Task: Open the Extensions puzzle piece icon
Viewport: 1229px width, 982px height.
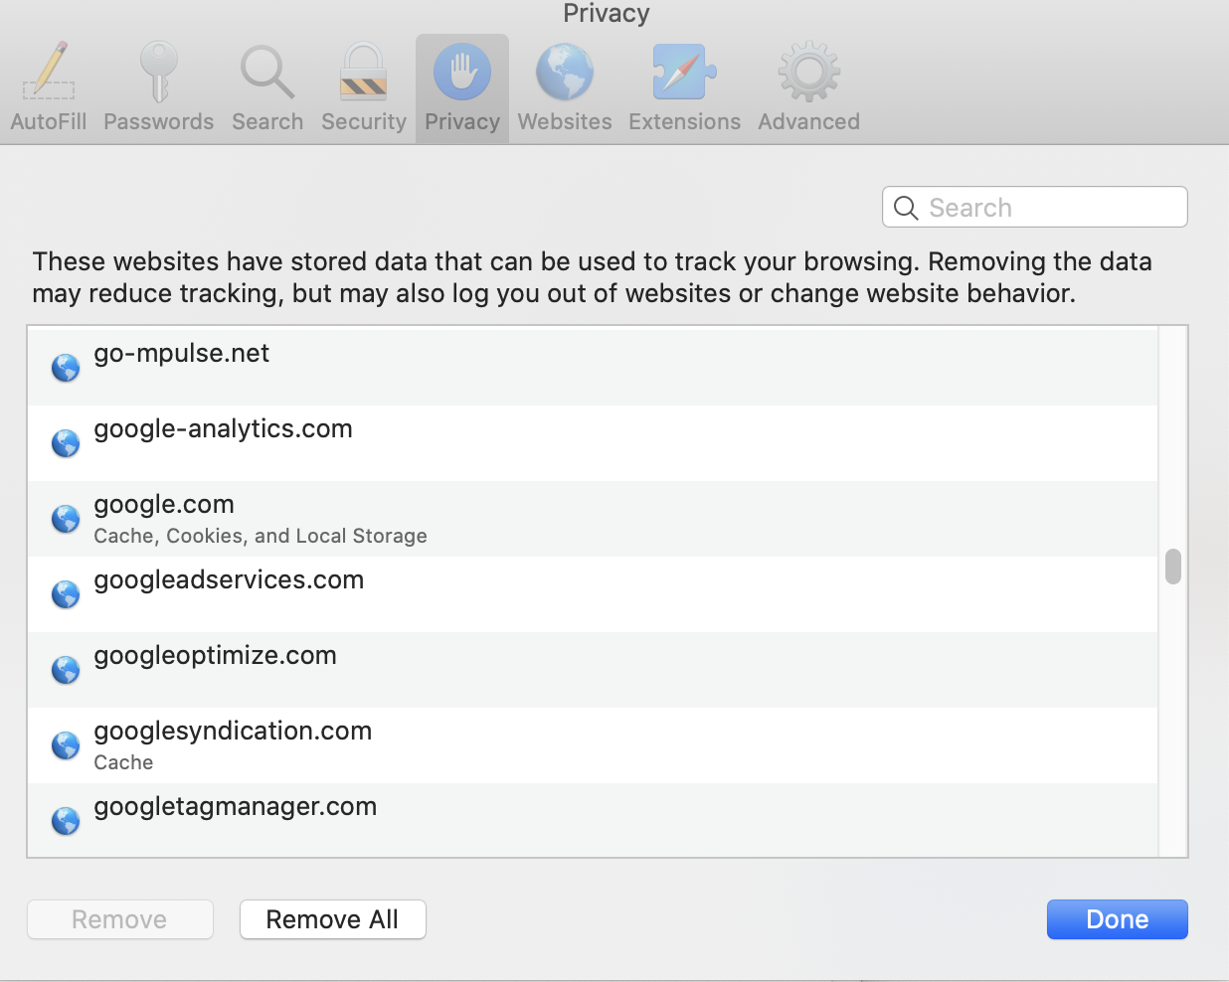Action: (x=684, y=72)
